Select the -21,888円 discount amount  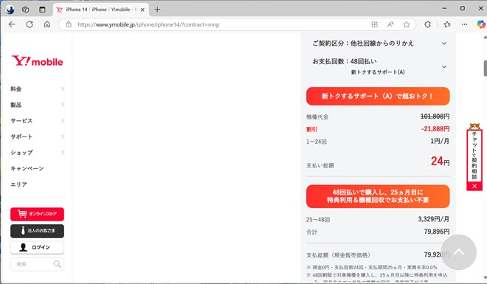[x=435, y=129]
